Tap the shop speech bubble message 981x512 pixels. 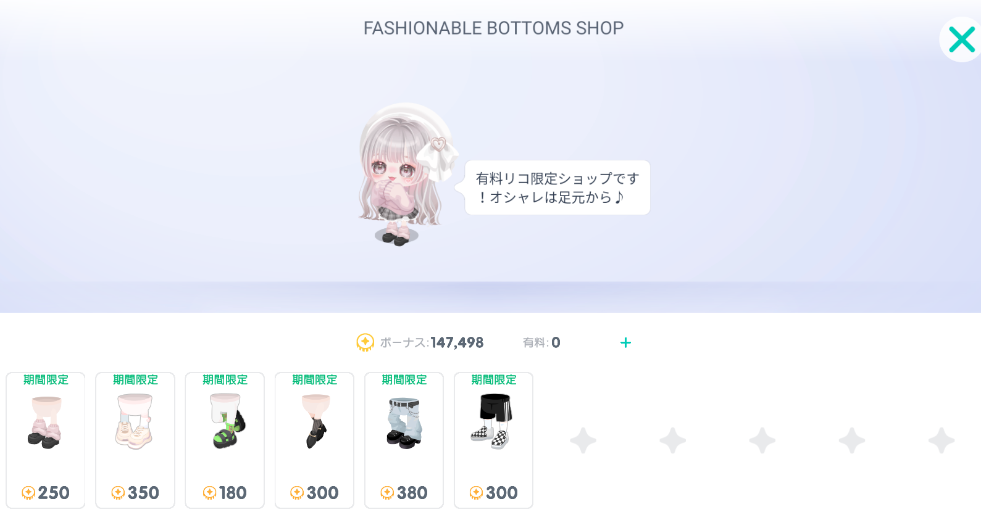[557, 188]
